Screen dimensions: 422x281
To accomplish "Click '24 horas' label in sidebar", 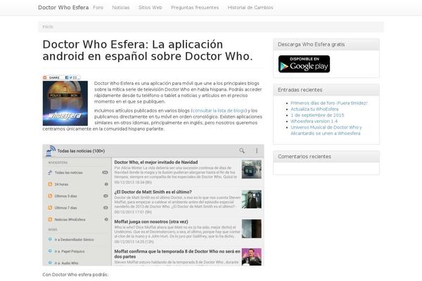I will [x=61, y=184].
